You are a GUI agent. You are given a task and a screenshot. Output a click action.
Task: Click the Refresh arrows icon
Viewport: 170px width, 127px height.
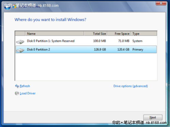click(x=17, y=86)
